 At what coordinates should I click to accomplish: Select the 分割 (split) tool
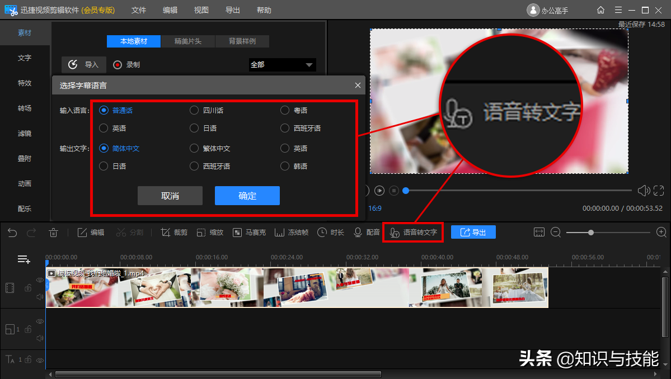tap(130, 232)
